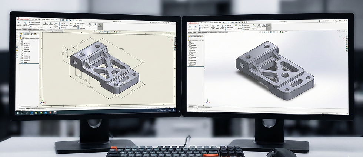
Task: Click red cancel X in right monitor viewport corner
Action: pos(344,39)
